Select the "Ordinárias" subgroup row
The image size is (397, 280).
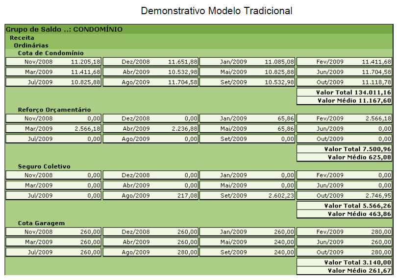31,45
